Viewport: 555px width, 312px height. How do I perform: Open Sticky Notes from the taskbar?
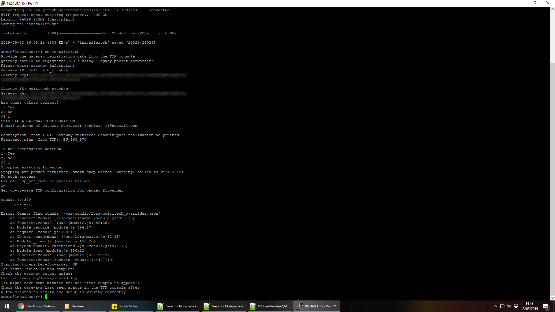pyautogui.click(x=130, y=306)
